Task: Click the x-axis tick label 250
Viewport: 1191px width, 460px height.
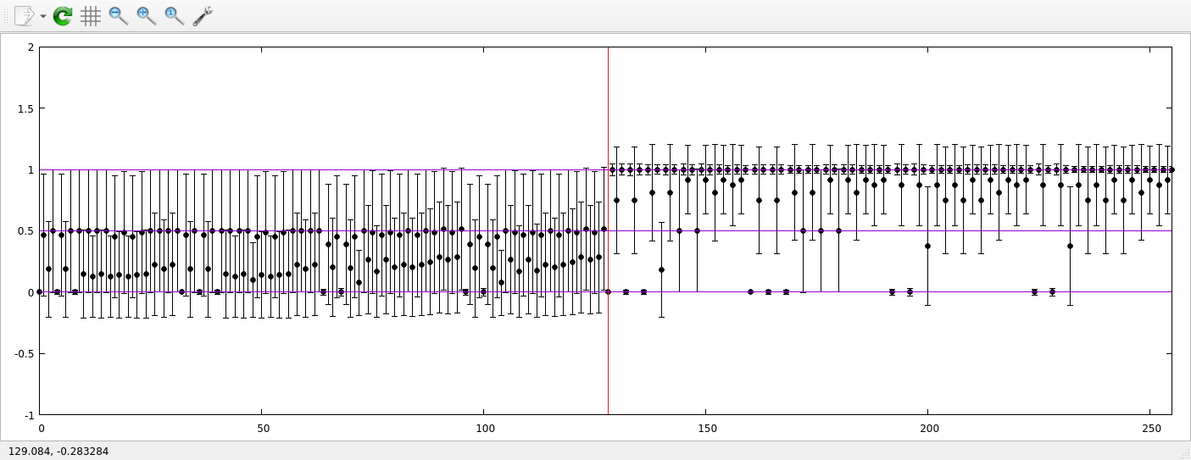Action: point(1150,429)
